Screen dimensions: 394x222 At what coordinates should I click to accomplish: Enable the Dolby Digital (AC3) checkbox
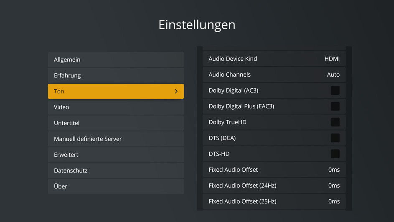click(335, 90)
